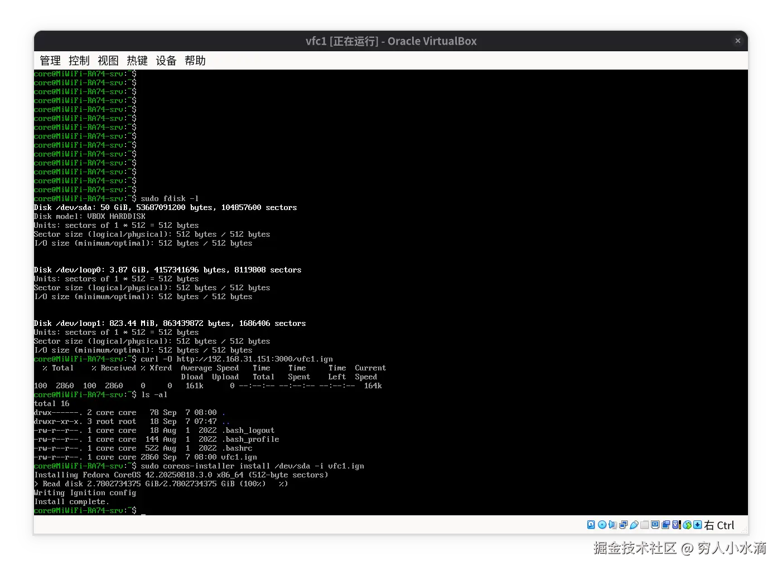The image size is (782, 571).
Task: Close the vfc1 VirtualBox window
Action: click(x=737, y=41)
